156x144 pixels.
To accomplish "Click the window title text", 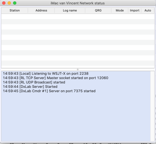I will [78, 3].
